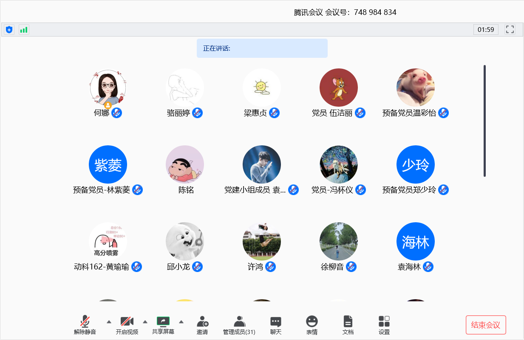This screenshot has height=340, width=524.
Task: Click the blue security shield icon
Action: pos(9,29)
